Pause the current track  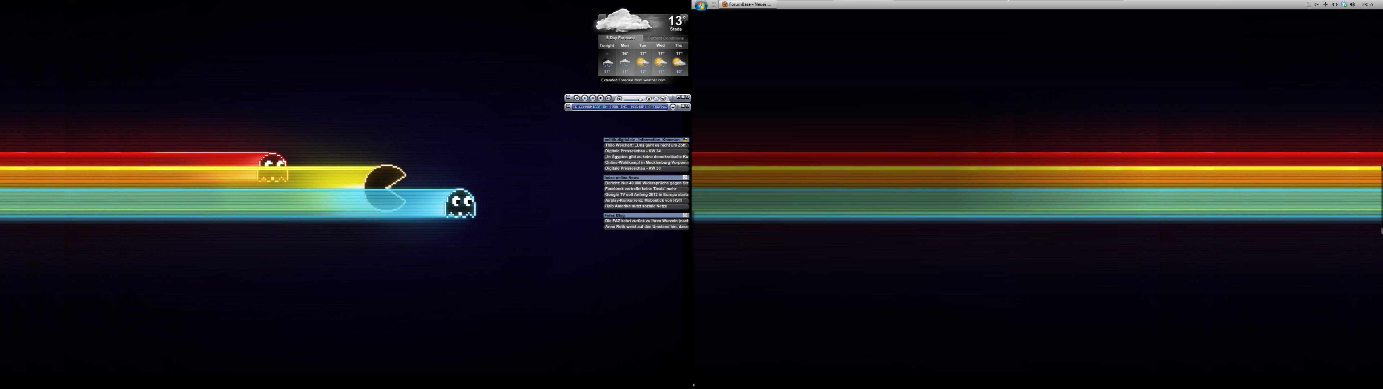point(593,98)
